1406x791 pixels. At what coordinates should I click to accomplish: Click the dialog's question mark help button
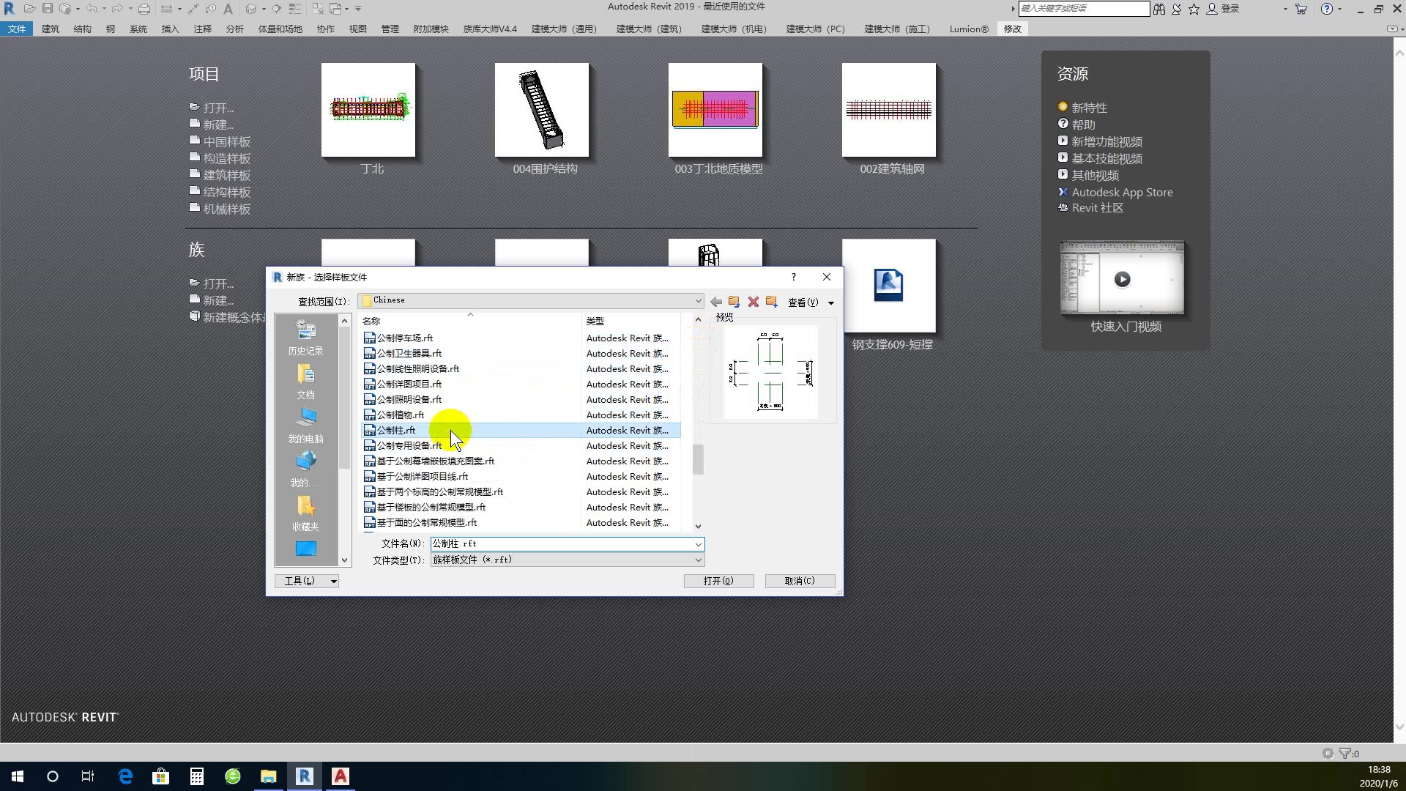pos(794,277)
